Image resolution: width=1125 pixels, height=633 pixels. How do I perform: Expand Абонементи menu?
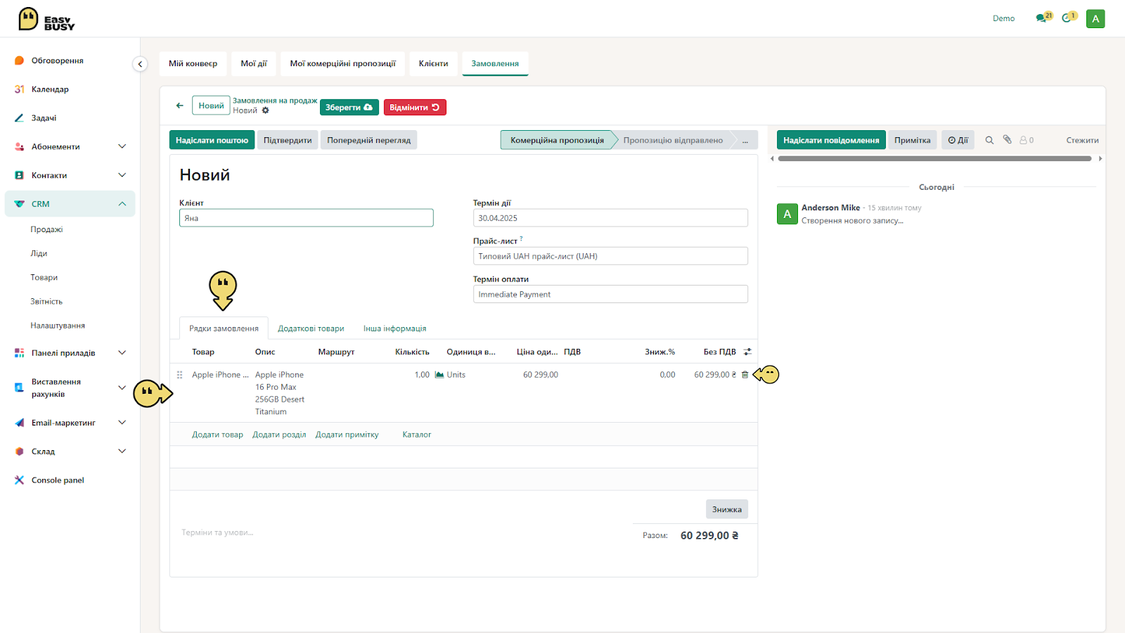(x=122, y=146)
